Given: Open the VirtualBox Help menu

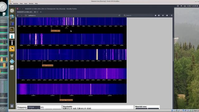Looking at the screenshot, I should tap(36, 3).
